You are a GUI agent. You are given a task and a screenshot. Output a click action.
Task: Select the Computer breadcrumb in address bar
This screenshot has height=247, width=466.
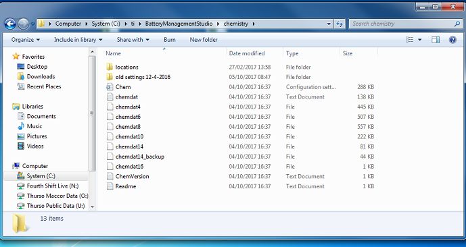click(68, 24)
